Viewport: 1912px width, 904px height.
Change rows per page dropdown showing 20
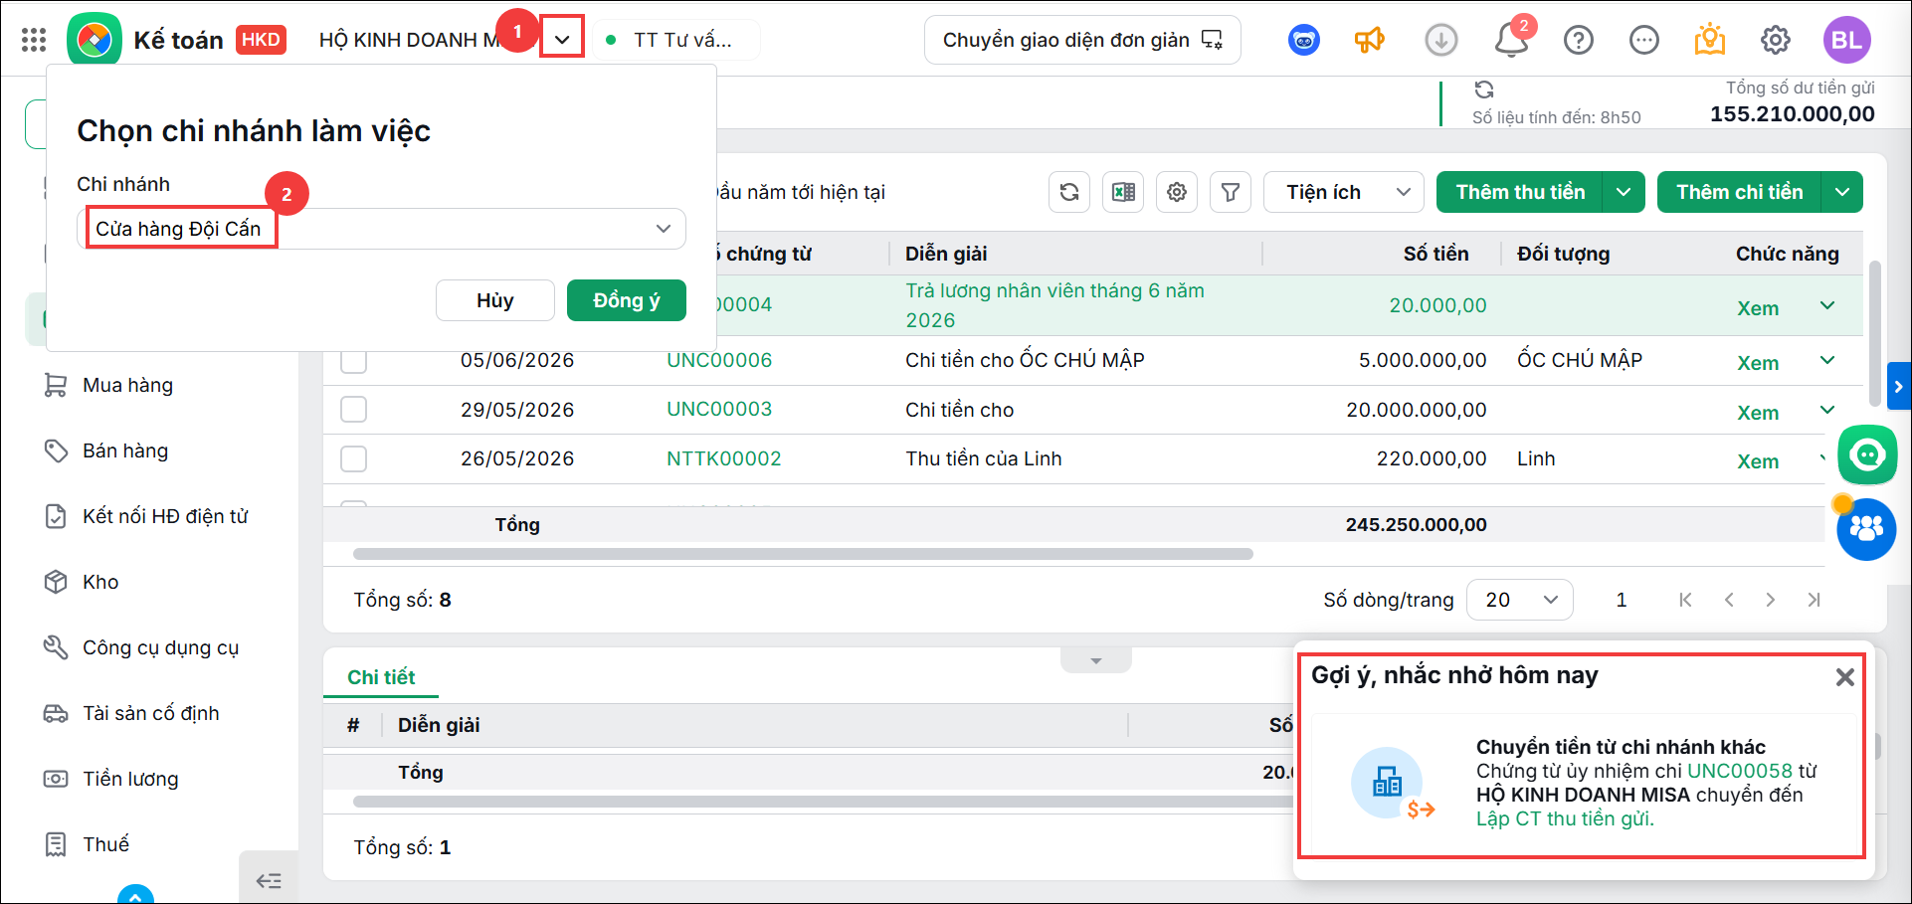[x=1520, y=600]
